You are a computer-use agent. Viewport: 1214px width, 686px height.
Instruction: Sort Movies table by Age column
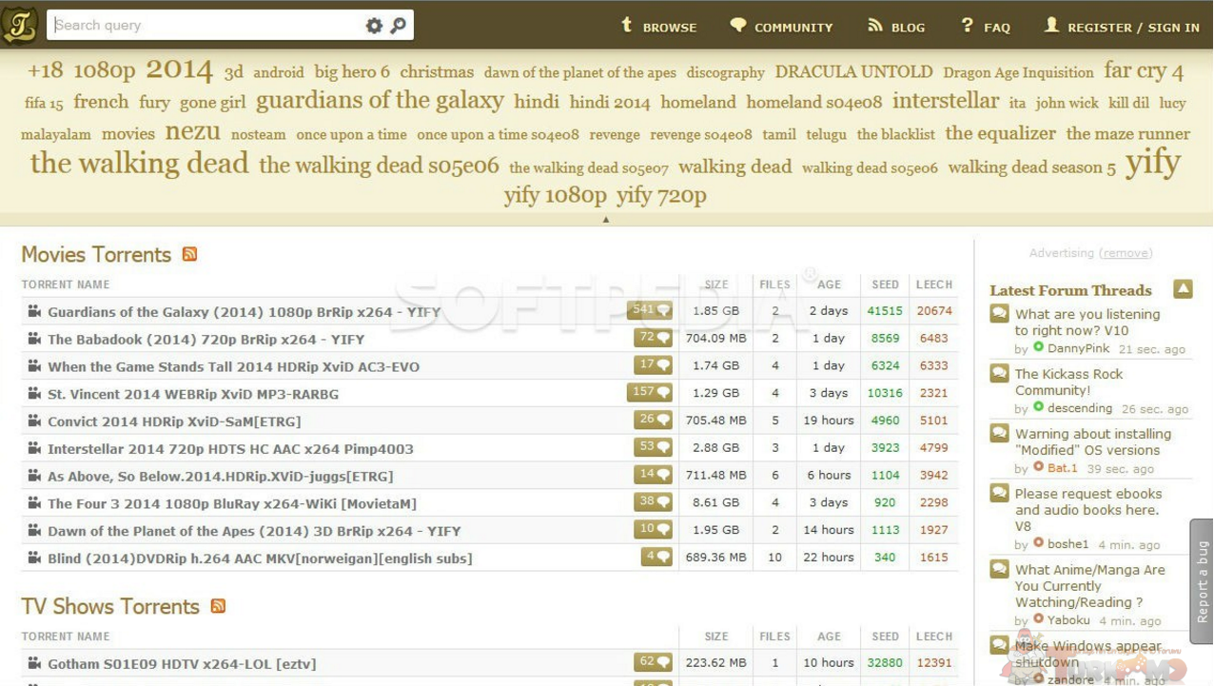tap(829, 284)
